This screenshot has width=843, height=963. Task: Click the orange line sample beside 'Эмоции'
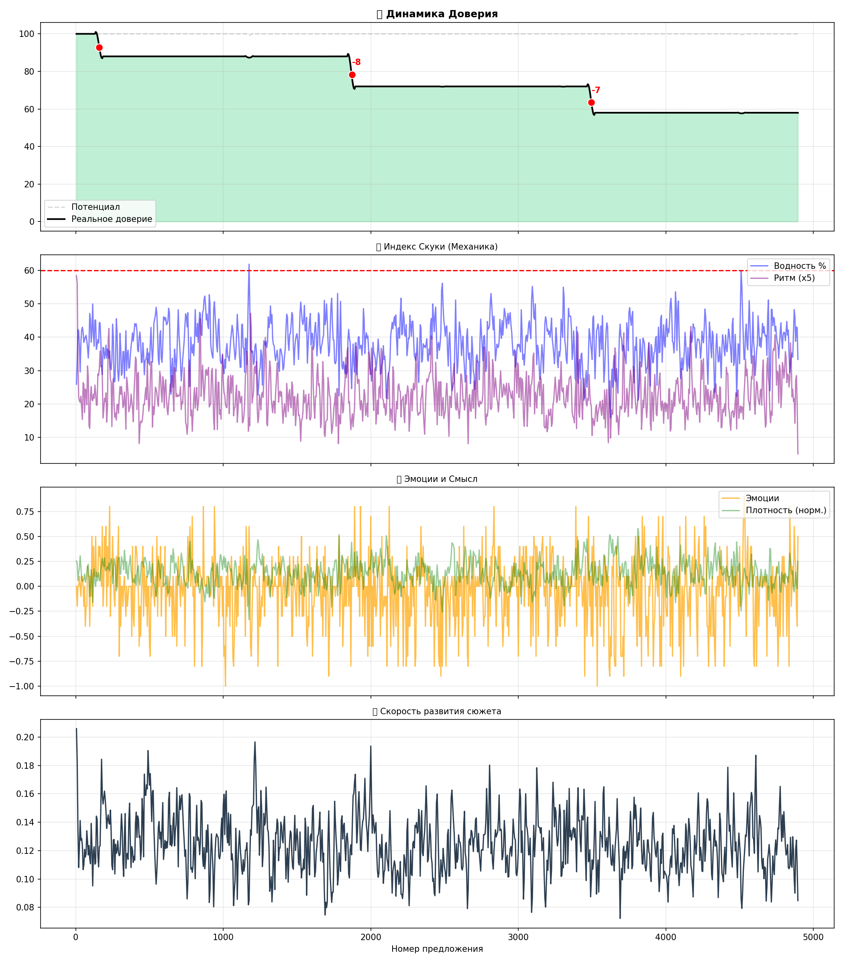[731, 498]
